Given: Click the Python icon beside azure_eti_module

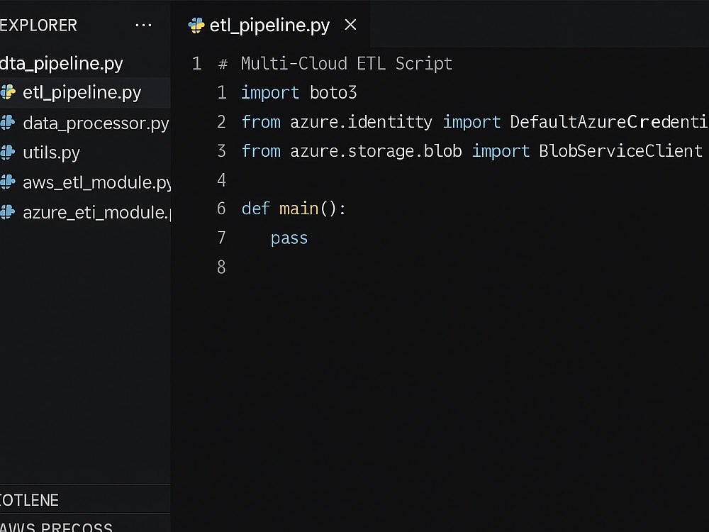Looking at the screenshot, I should (8, 211).
